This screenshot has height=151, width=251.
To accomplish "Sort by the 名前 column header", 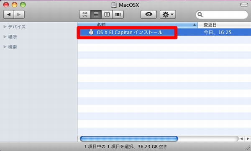I will click(x=138, y=25).
